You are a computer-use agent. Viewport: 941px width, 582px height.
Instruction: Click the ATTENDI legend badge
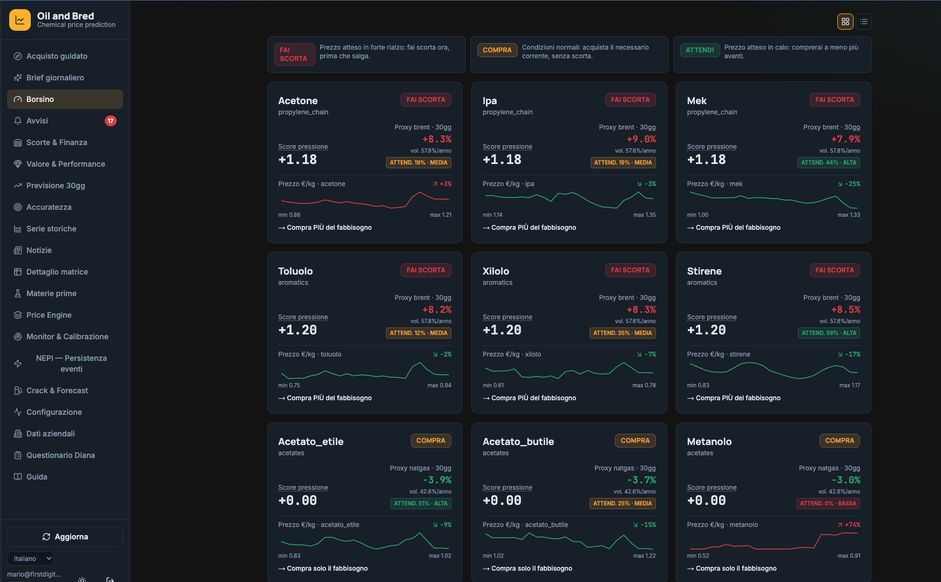pyautogui.click(x=700, y=50)
